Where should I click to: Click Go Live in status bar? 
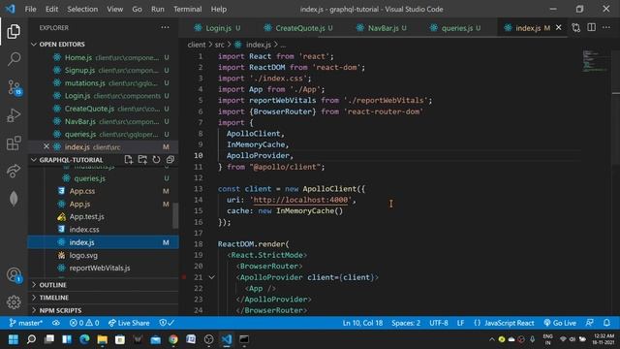[560, 323]
